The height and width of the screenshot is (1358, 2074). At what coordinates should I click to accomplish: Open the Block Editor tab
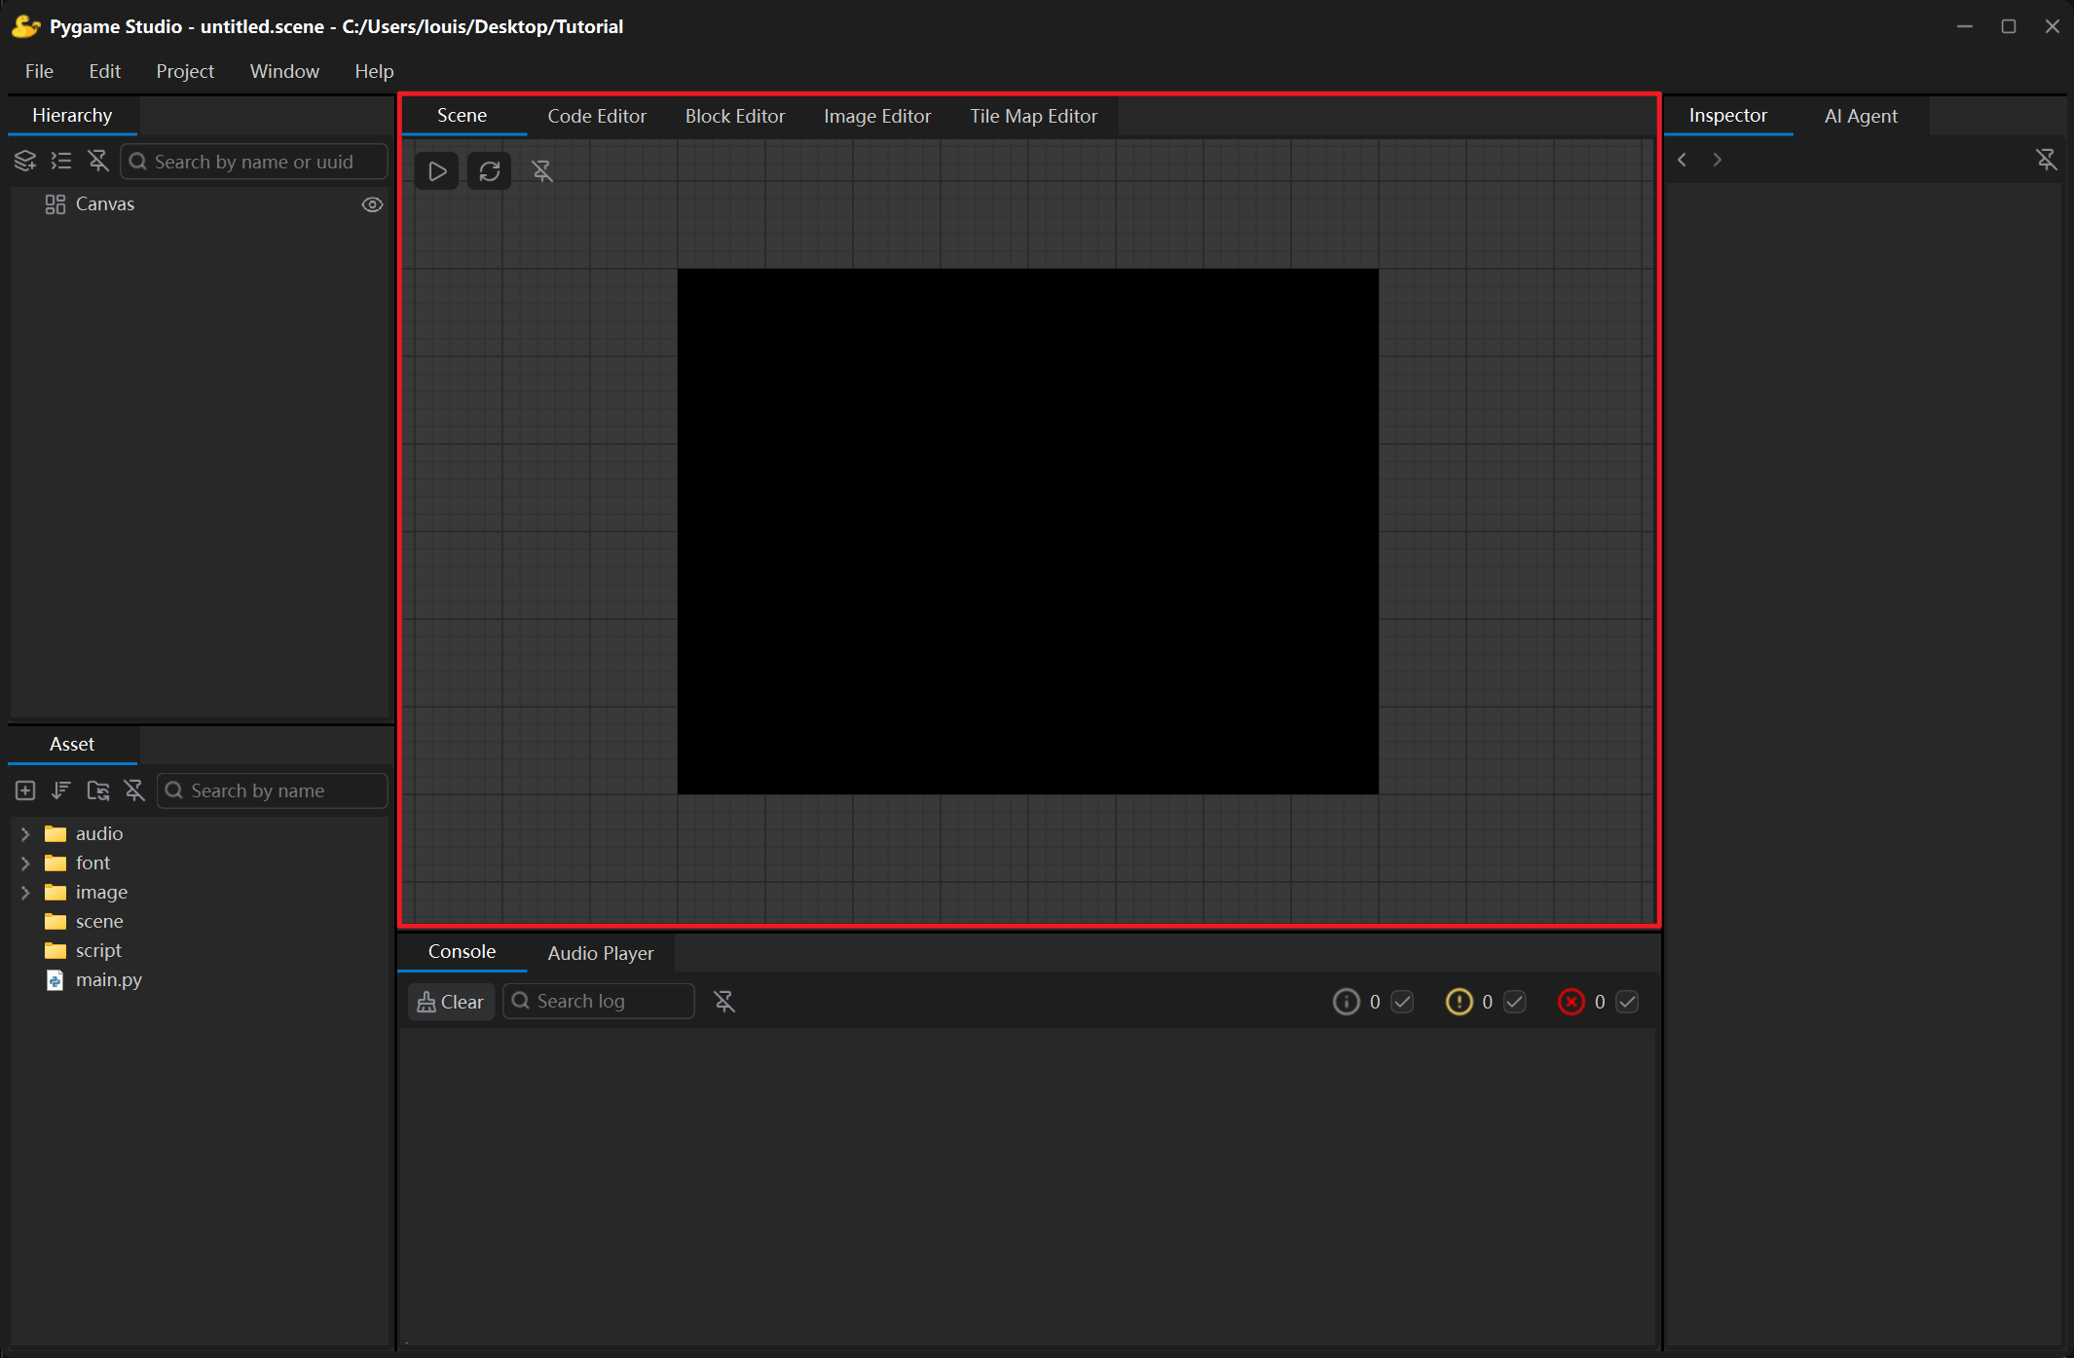(x=735, y=116)
